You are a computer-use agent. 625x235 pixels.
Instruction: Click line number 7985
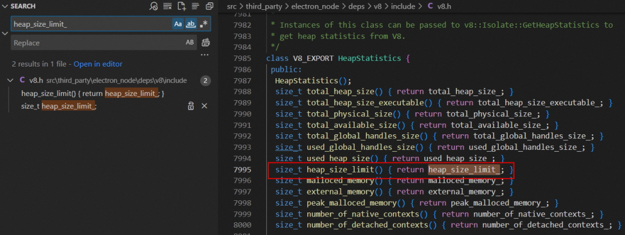point(242,58)
